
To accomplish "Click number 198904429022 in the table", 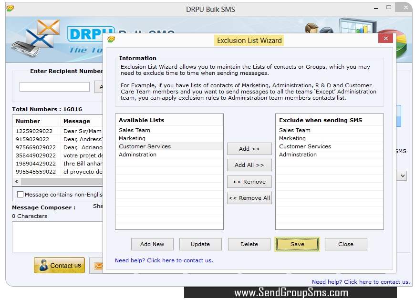I will click(x=36, y=164).
